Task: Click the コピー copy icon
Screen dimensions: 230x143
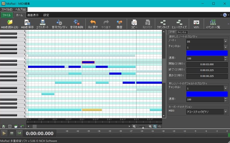Action: [134, 22]
